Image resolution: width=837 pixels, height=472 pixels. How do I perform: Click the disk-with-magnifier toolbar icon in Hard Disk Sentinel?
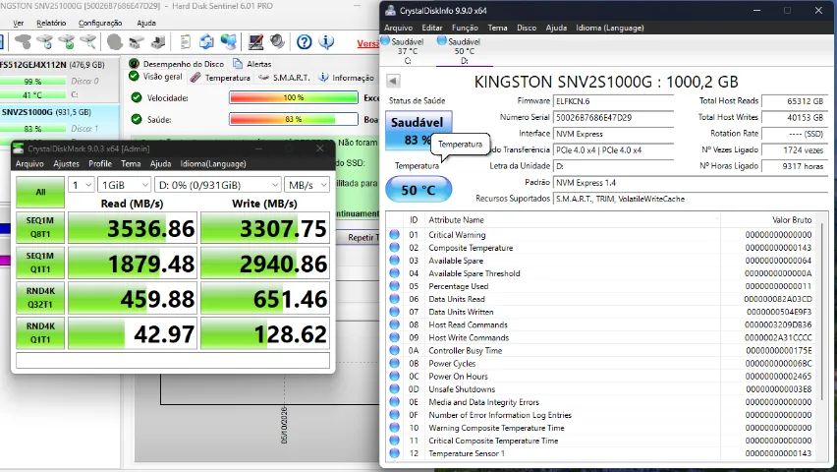tap(88, 41)
